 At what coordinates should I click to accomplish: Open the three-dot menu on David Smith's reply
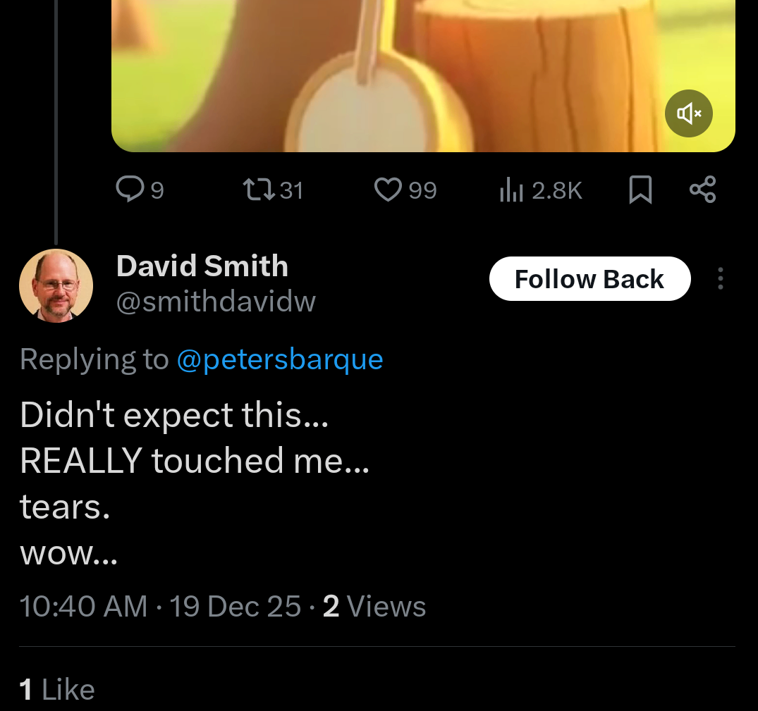pos(720,279)
